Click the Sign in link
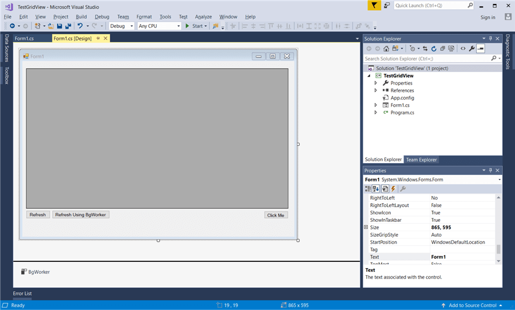Viewport: 515px width, 310px height. [x=488, y=17]
